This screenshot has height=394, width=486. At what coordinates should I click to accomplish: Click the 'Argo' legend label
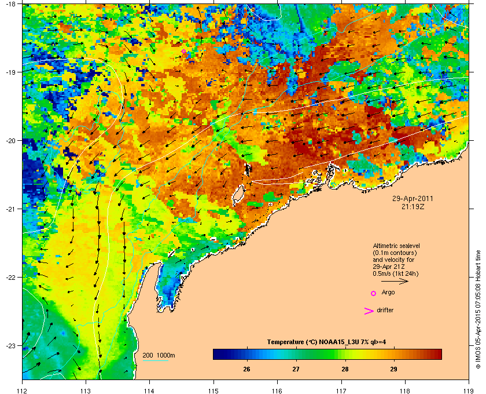coord(388,293)
